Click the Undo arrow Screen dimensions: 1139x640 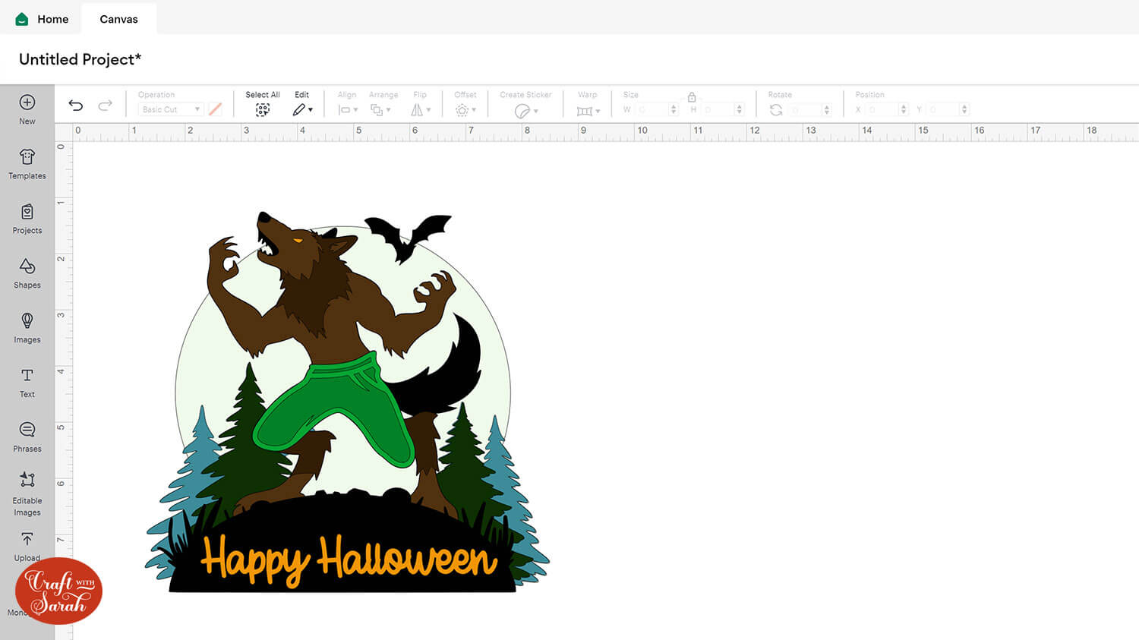[x=76, y=105]
